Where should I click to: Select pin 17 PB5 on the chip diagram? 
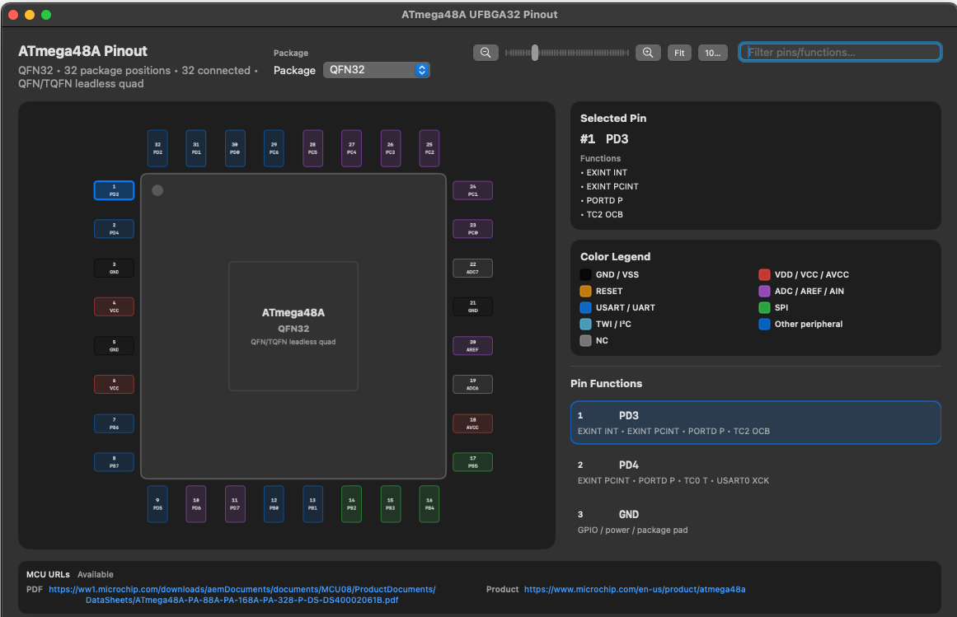[472, 462]
